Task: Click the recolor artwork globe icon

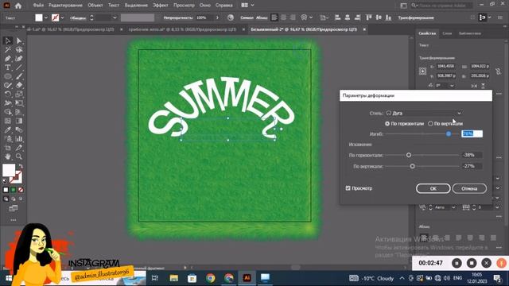Action: [x=231, y=17]
